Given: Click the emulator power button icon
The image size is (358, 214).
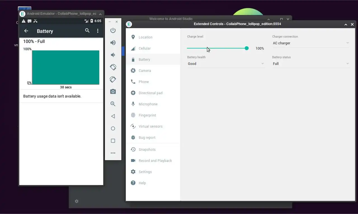Looking at the screenshot, I should pyautogui.click(x=113, y=30).
